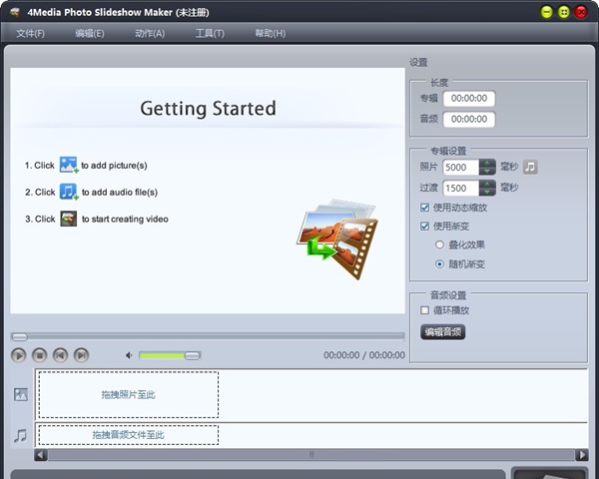This screenshot has width=599, height=479.
Task: Click the music note icon beside 照片 duration
Action: click(530, 167)
